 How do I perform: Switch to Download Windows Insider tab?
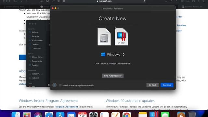[x=193, y=6]
